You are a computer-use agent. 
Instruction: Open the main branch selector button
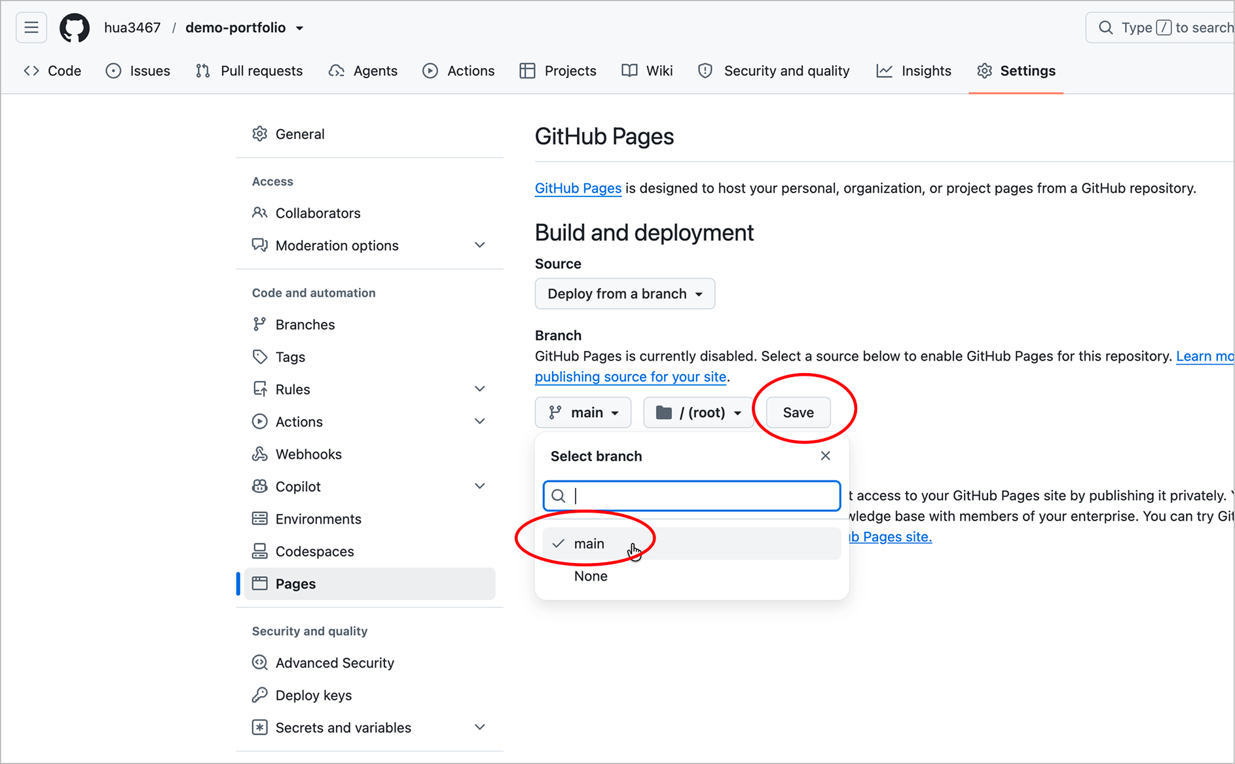(x=583, y=412)
